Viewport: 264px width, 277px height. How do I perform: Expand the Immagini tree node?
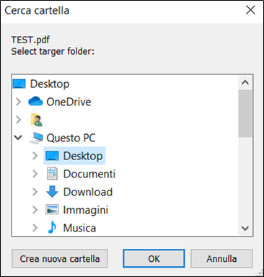[35, 210]
